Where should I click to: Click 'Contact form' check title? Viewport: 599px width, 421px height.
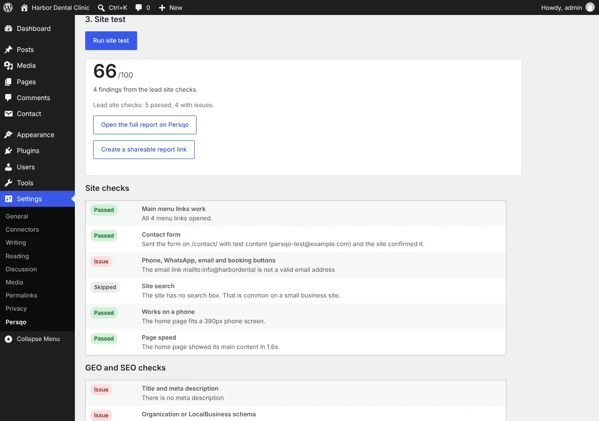pyautogui.click(x=161, y=234)
